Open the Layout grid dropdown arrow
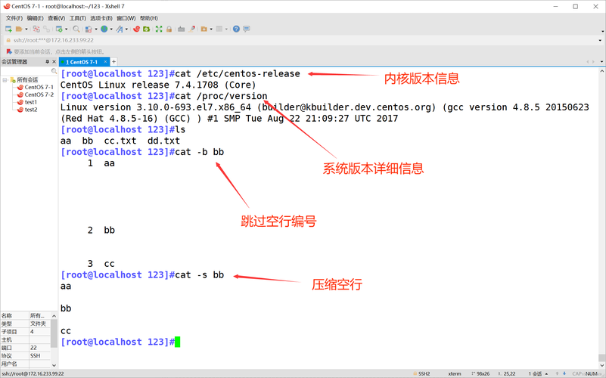Image resolution: width=606 pixels, height=378 pixels. [226, 29]
